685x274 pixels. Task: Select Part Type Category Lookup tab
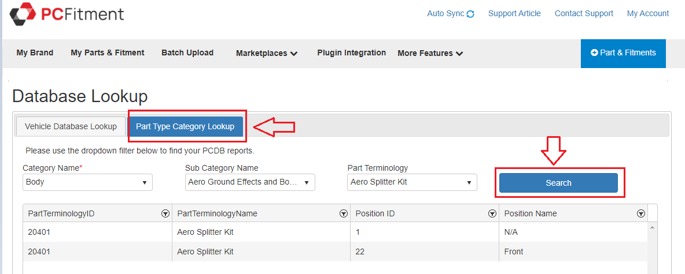click(185, 127)
